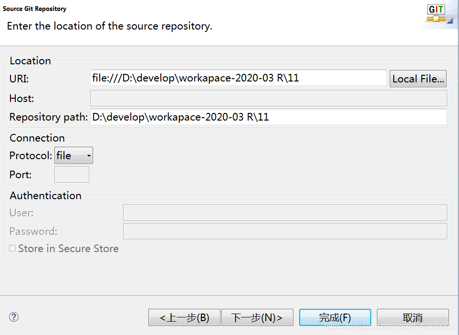Click the 'URI:' label
The height and width of the screenshot is (335, 459).
[x=19, y=79]
